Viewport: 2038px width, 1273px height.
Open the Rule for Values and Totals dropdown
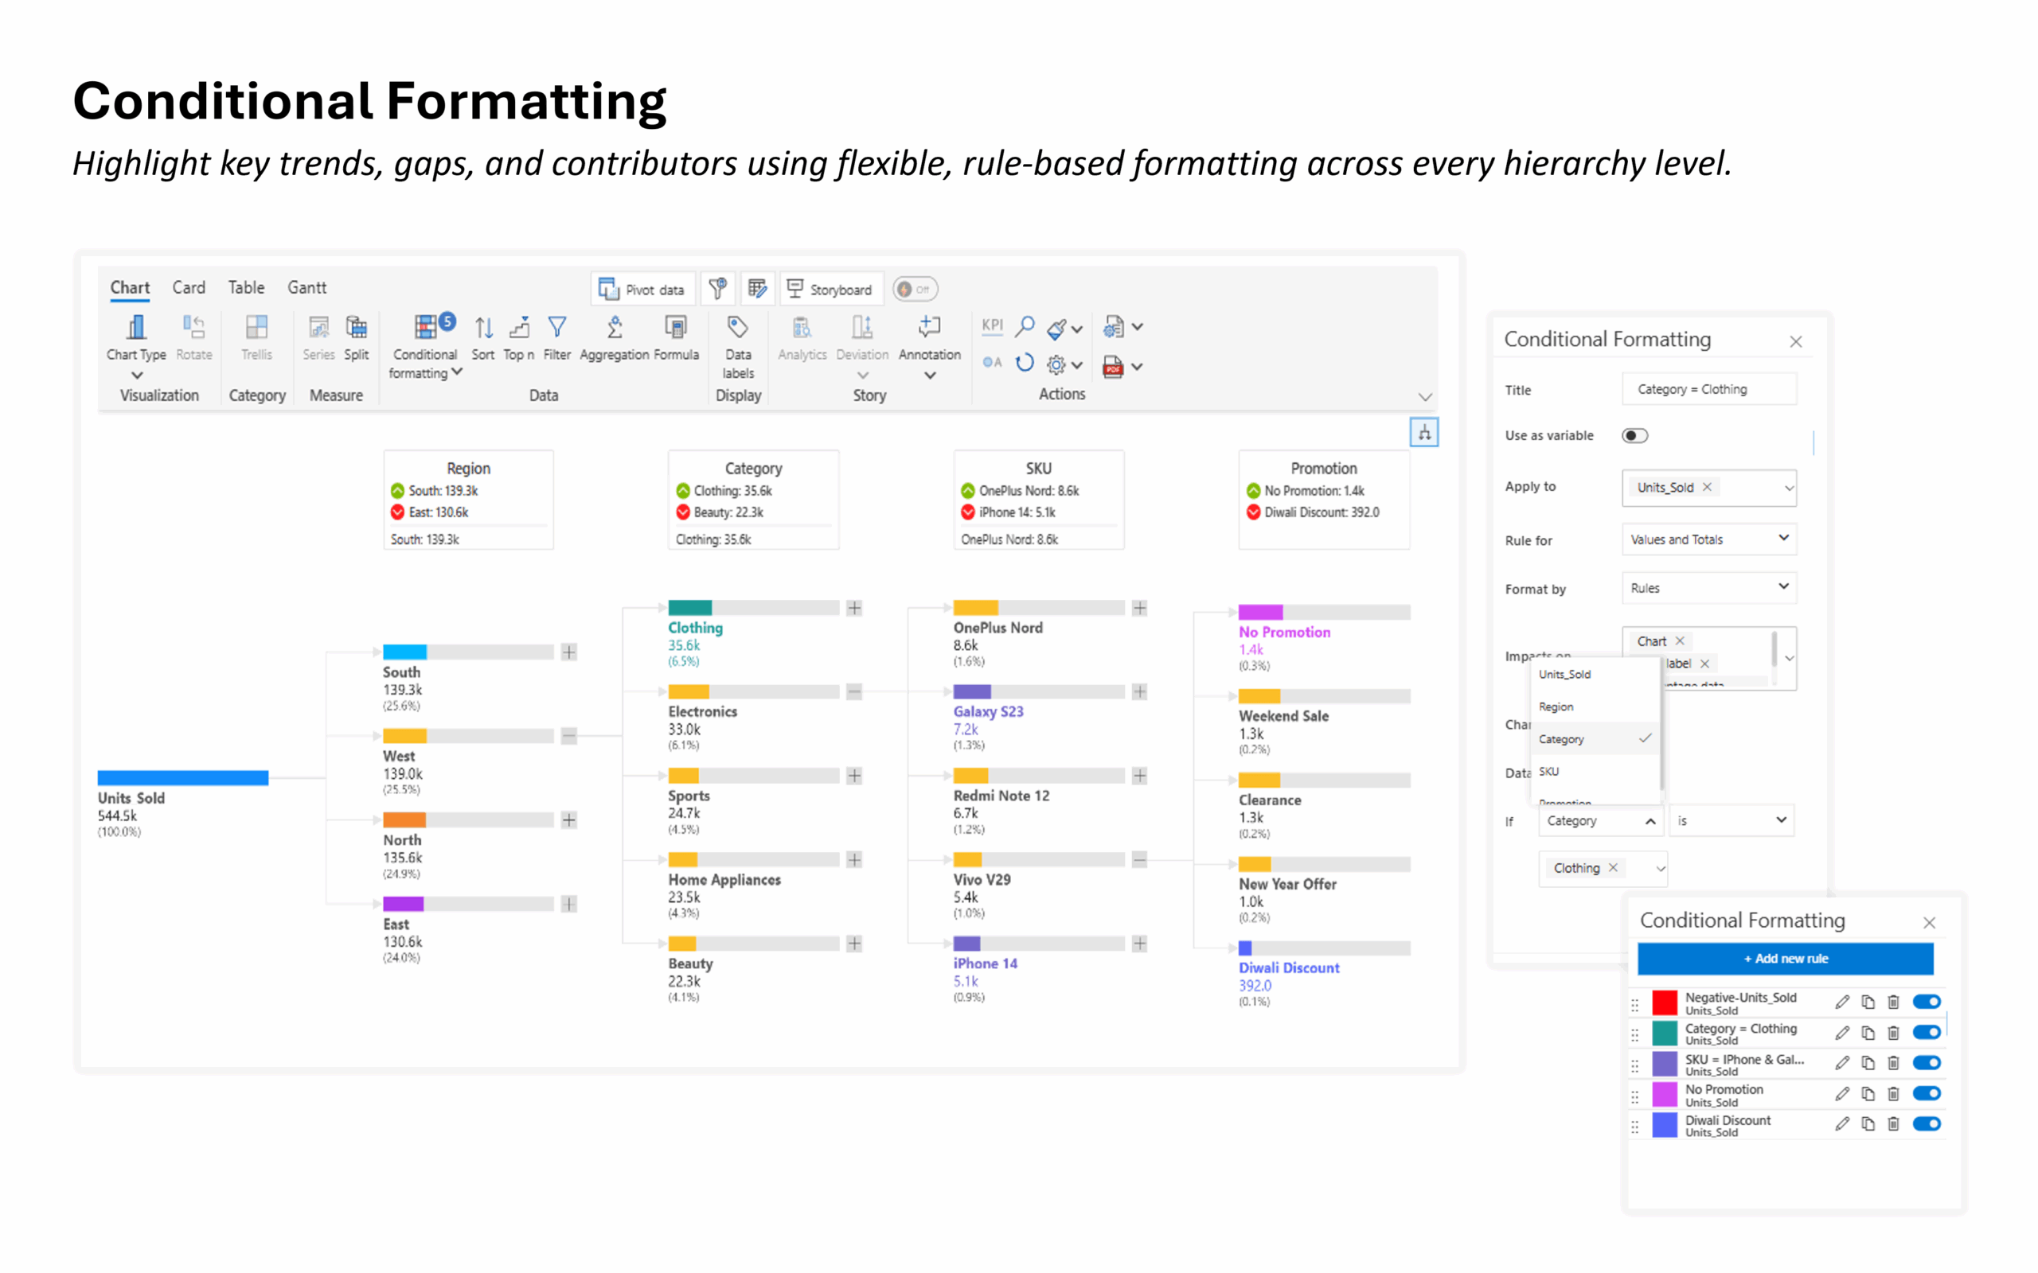coord(1708,539)
